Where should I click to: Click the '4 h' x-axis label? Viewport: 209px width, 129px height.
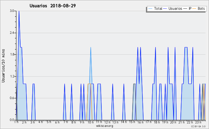pyautogui.click(x=41, y=122)
